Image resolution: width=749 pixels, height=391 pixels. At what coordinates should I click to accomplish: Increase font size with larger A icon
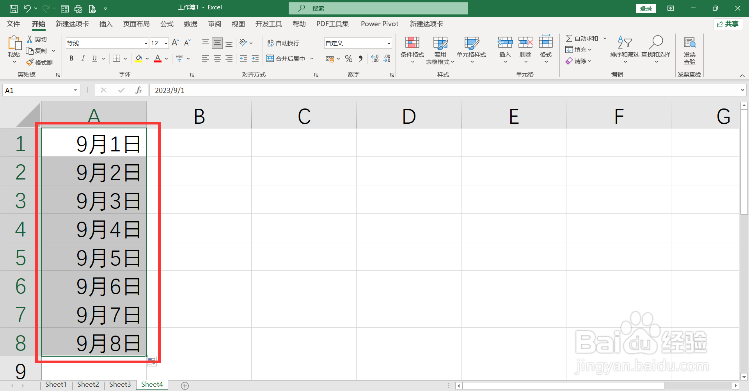pyautogui.click(x=175, y=43)
